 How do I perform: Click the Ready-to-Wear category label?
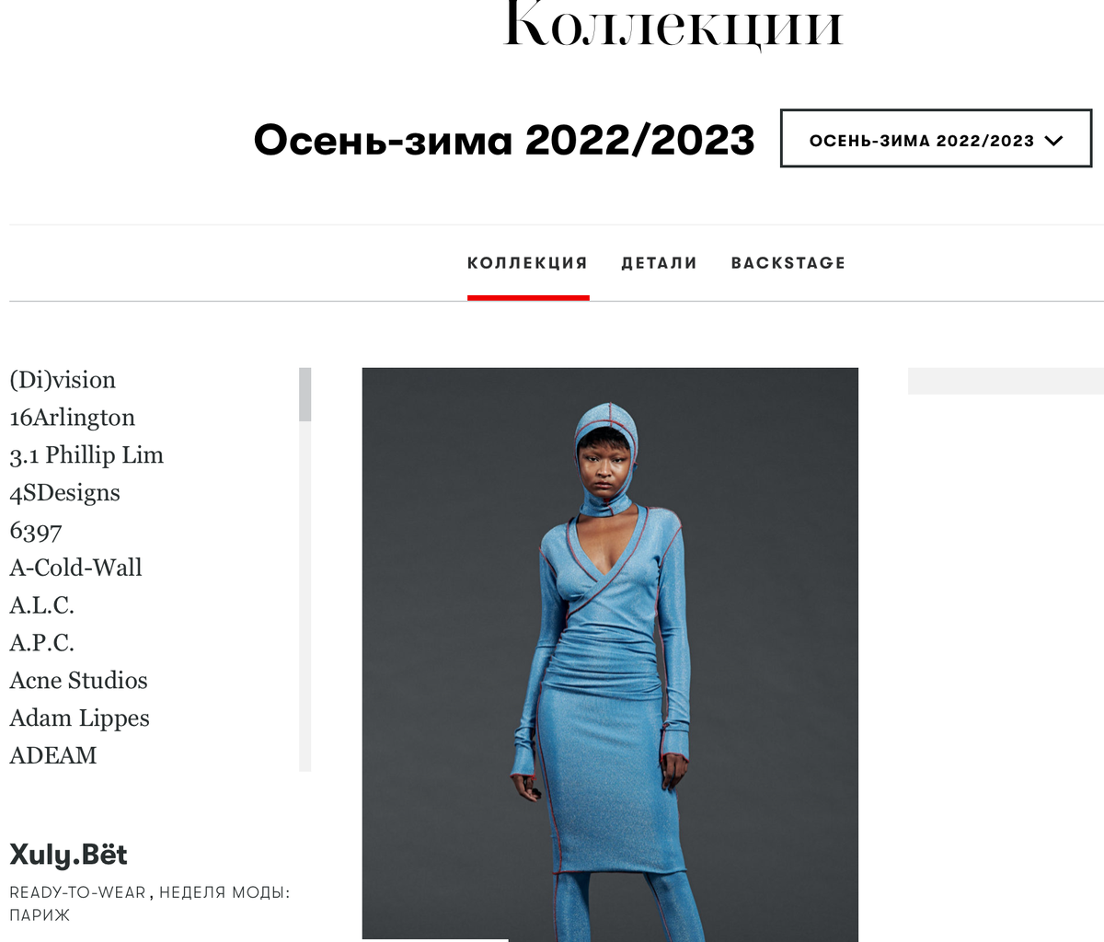coord(77,892)
